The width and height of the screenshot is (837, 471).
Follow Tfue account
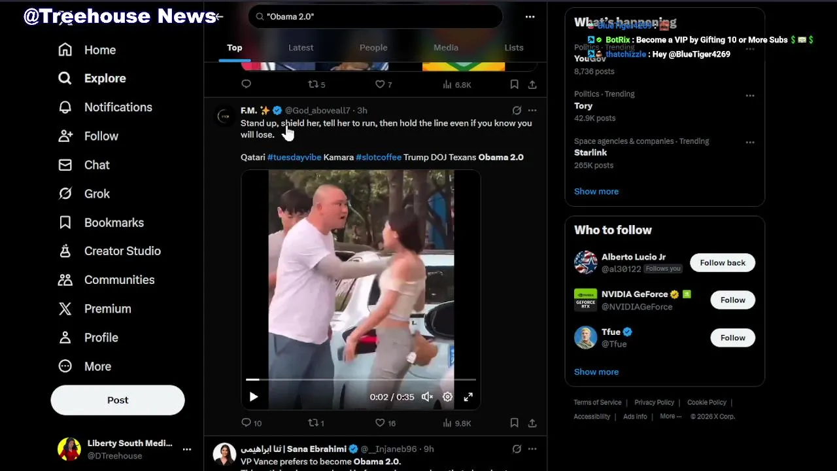coord(732,338)
